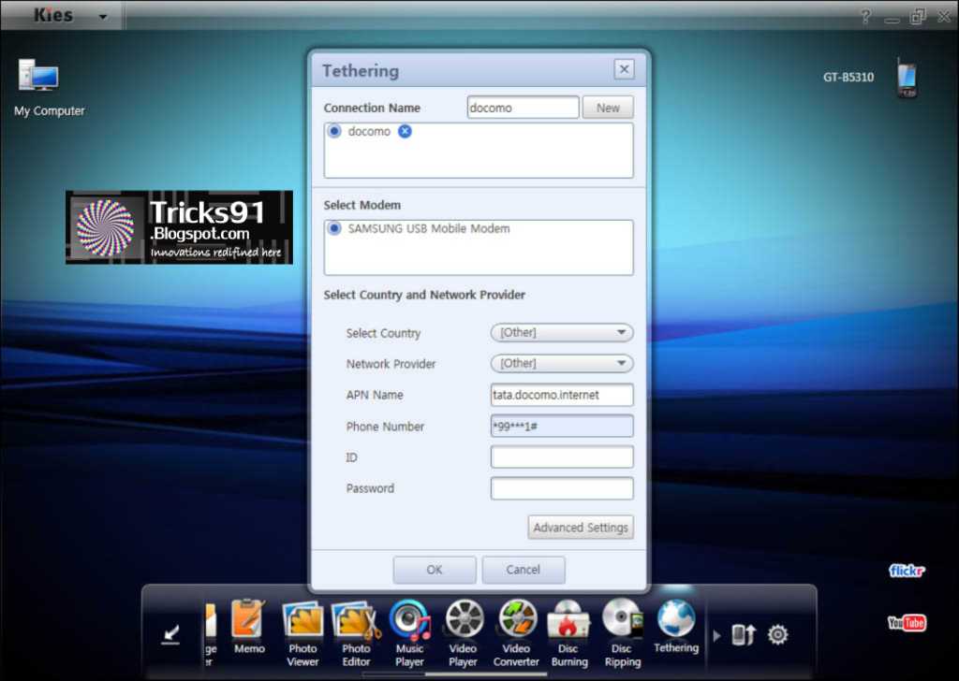The image size is (959, 681).
Task: Click the Tethering globe icon in dock
Action: pos(676,620)
